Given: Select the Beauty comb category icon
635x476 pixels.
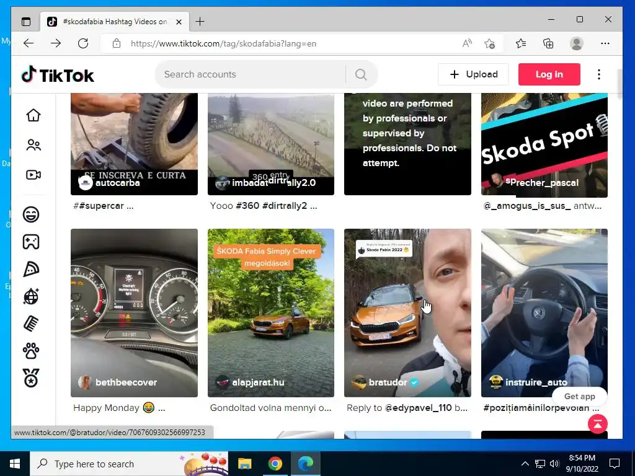Looking at the screenshot, I should [31, 324].
